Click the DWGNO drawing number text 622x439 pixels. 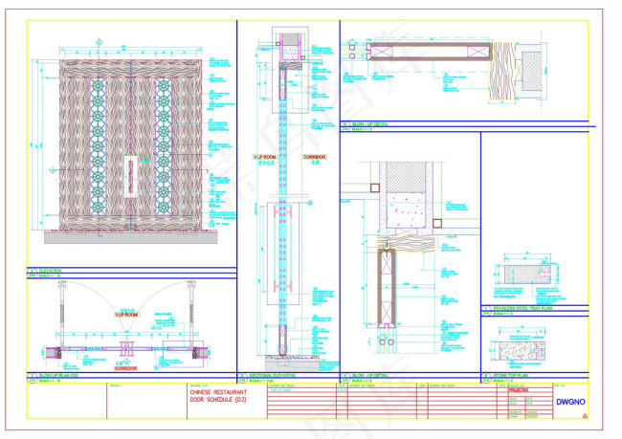pos(570,402)
